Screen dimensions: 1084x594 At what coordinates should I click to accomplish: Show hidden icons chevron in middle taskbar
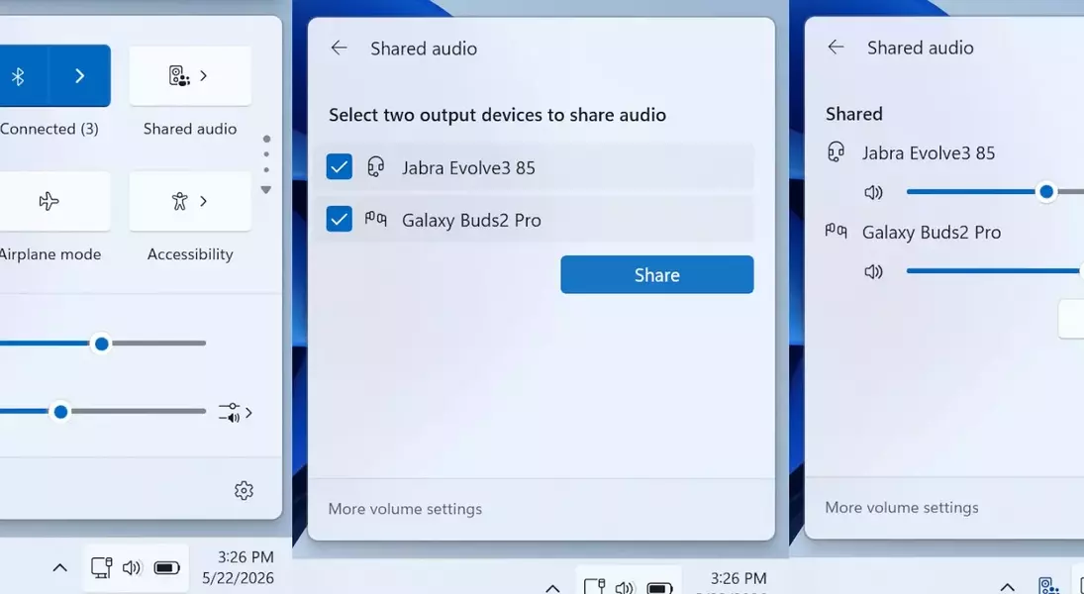click(552, 588)
